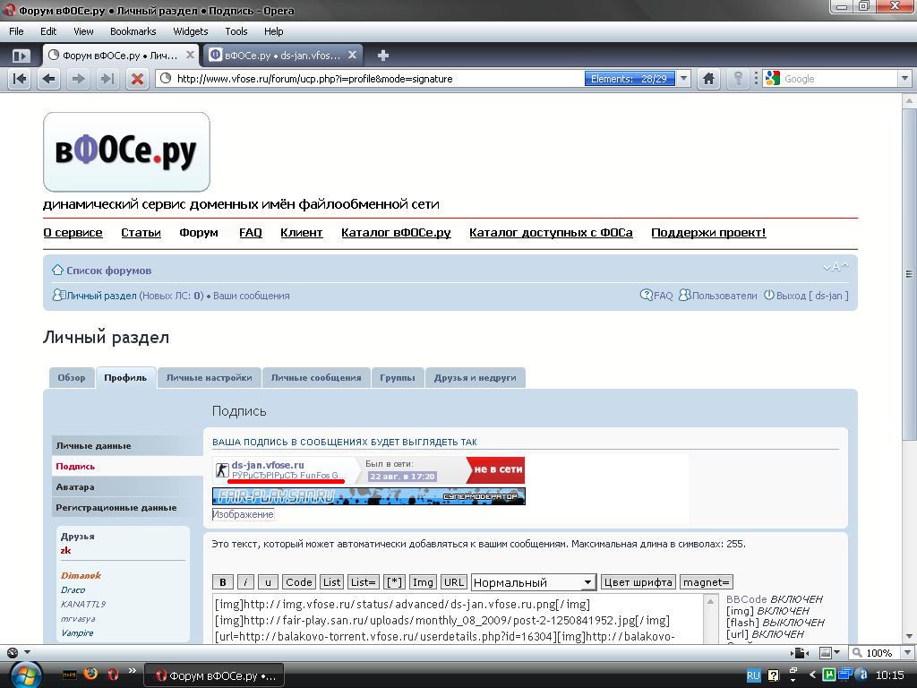Screen dimensions: 917x688
Task: Click the Stop loading red X button
Action: coord(137,79)
